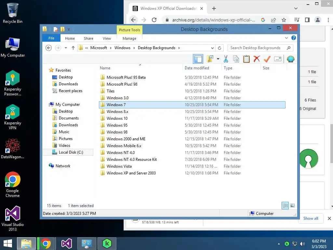Sort by the Date modified column
Viewport: 333px width, 250px height.
[197, 68]
